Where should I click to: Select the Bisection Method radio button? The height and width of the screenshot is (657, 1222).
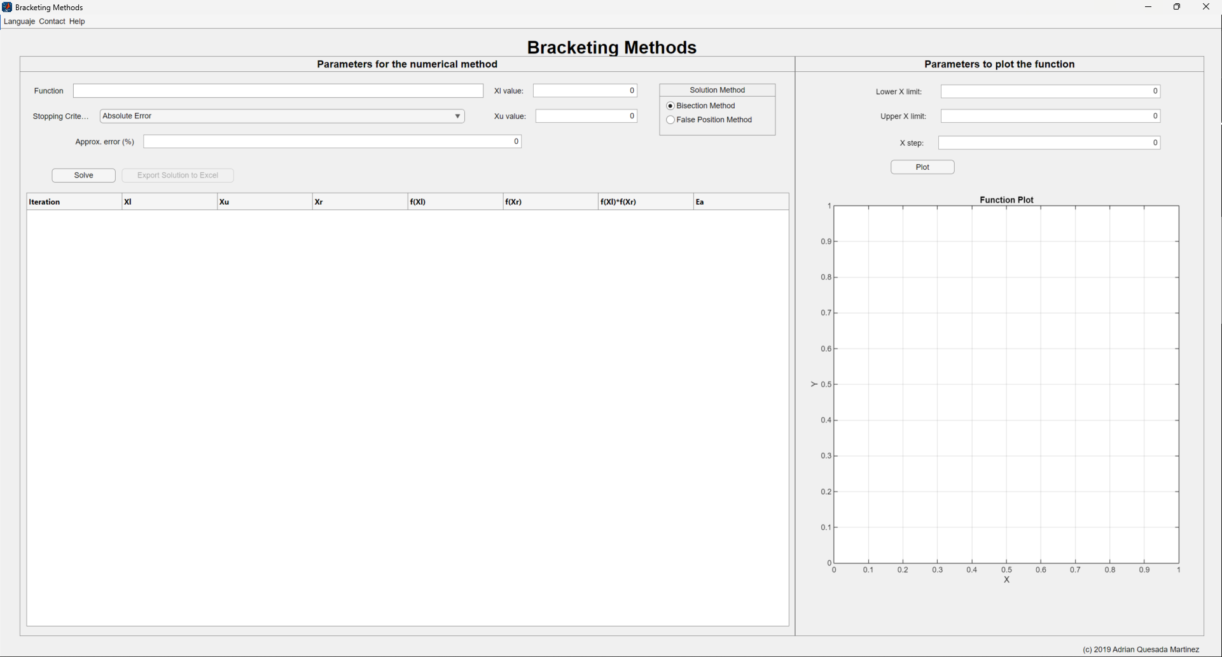670,106
